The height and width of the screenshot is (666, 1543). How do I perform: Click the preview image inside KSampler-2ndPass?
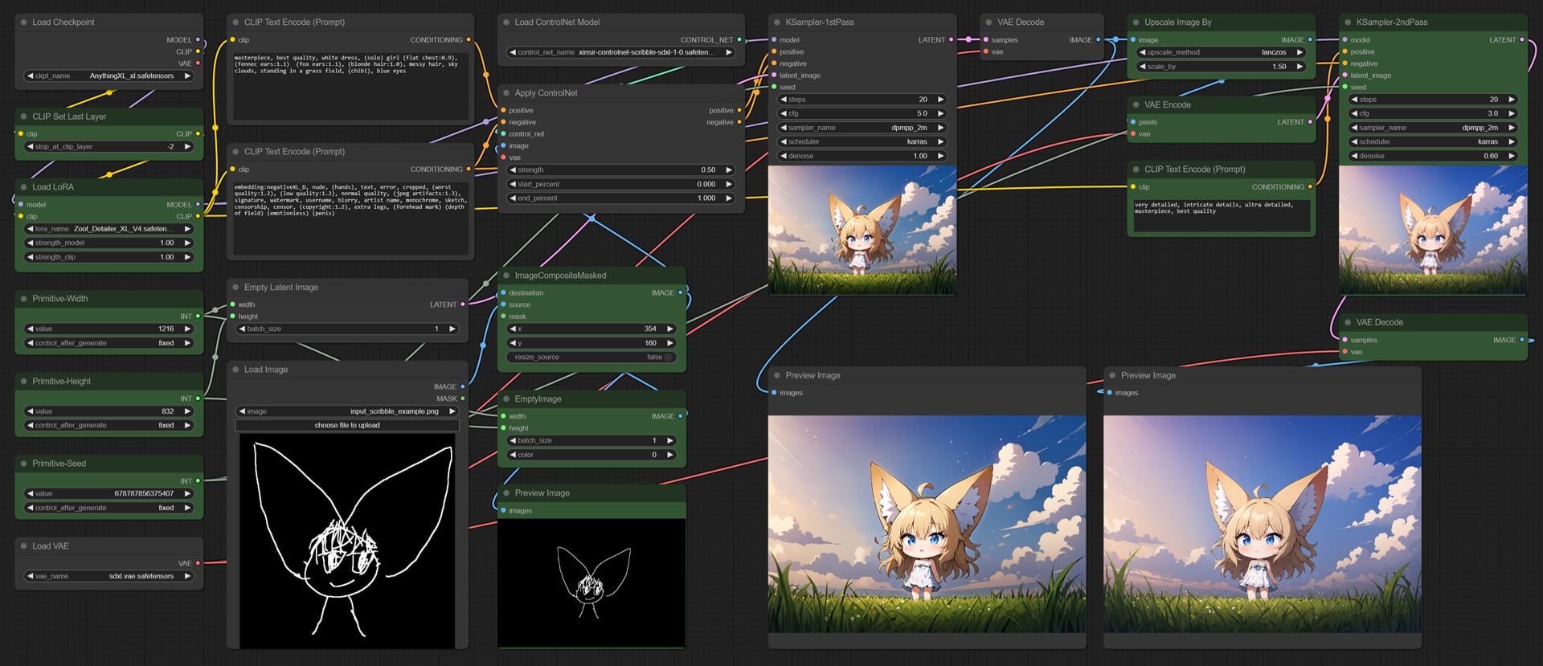(1433, 231)
